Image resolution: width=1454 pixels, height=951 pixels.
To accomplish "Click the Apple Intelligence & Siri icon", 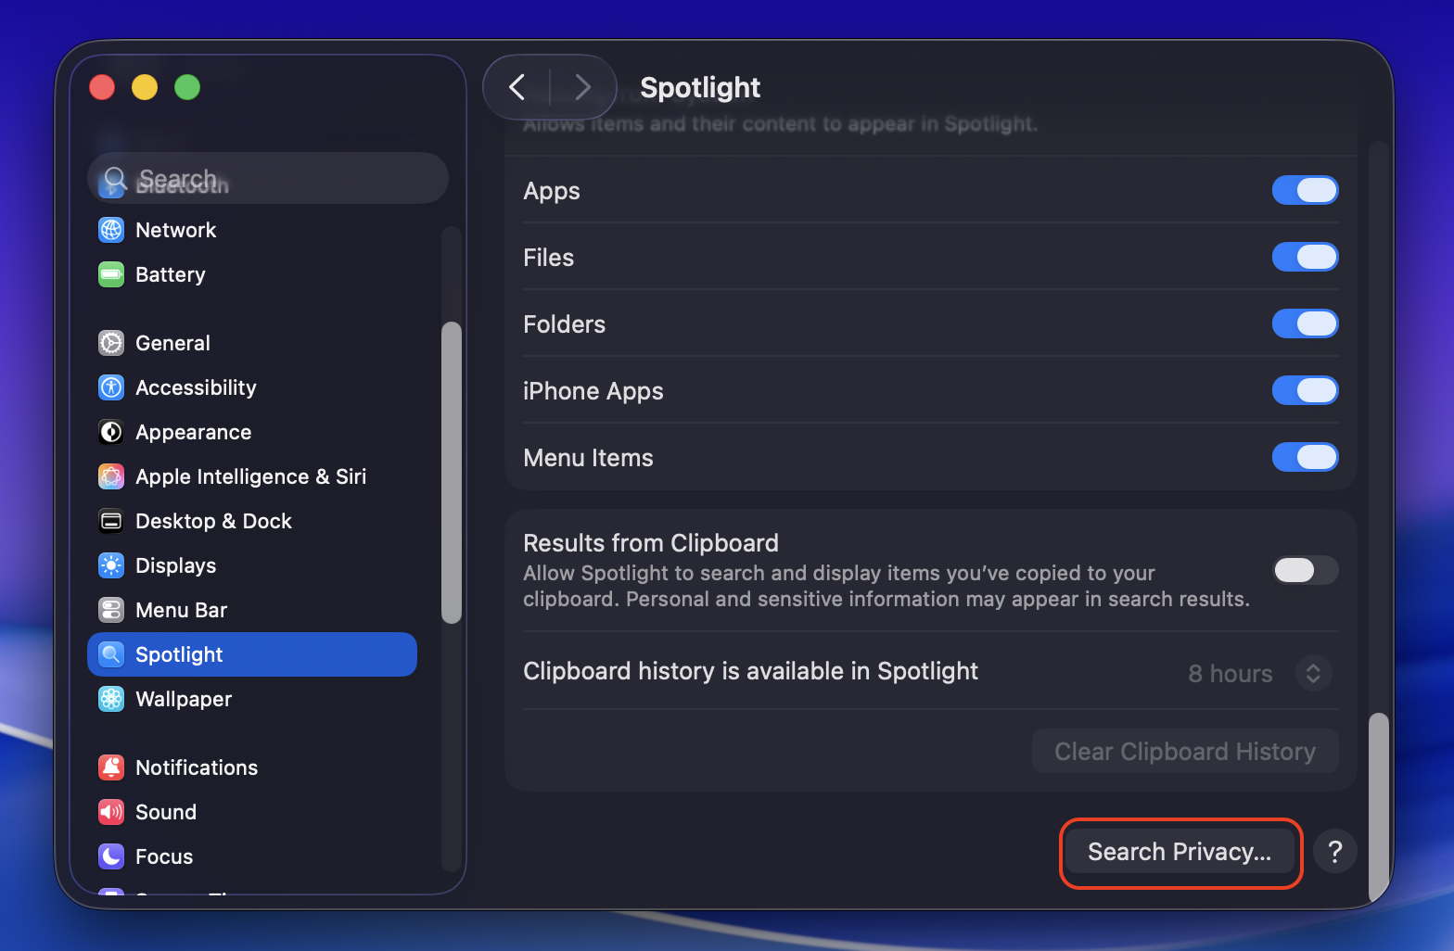I will (111, 476).
